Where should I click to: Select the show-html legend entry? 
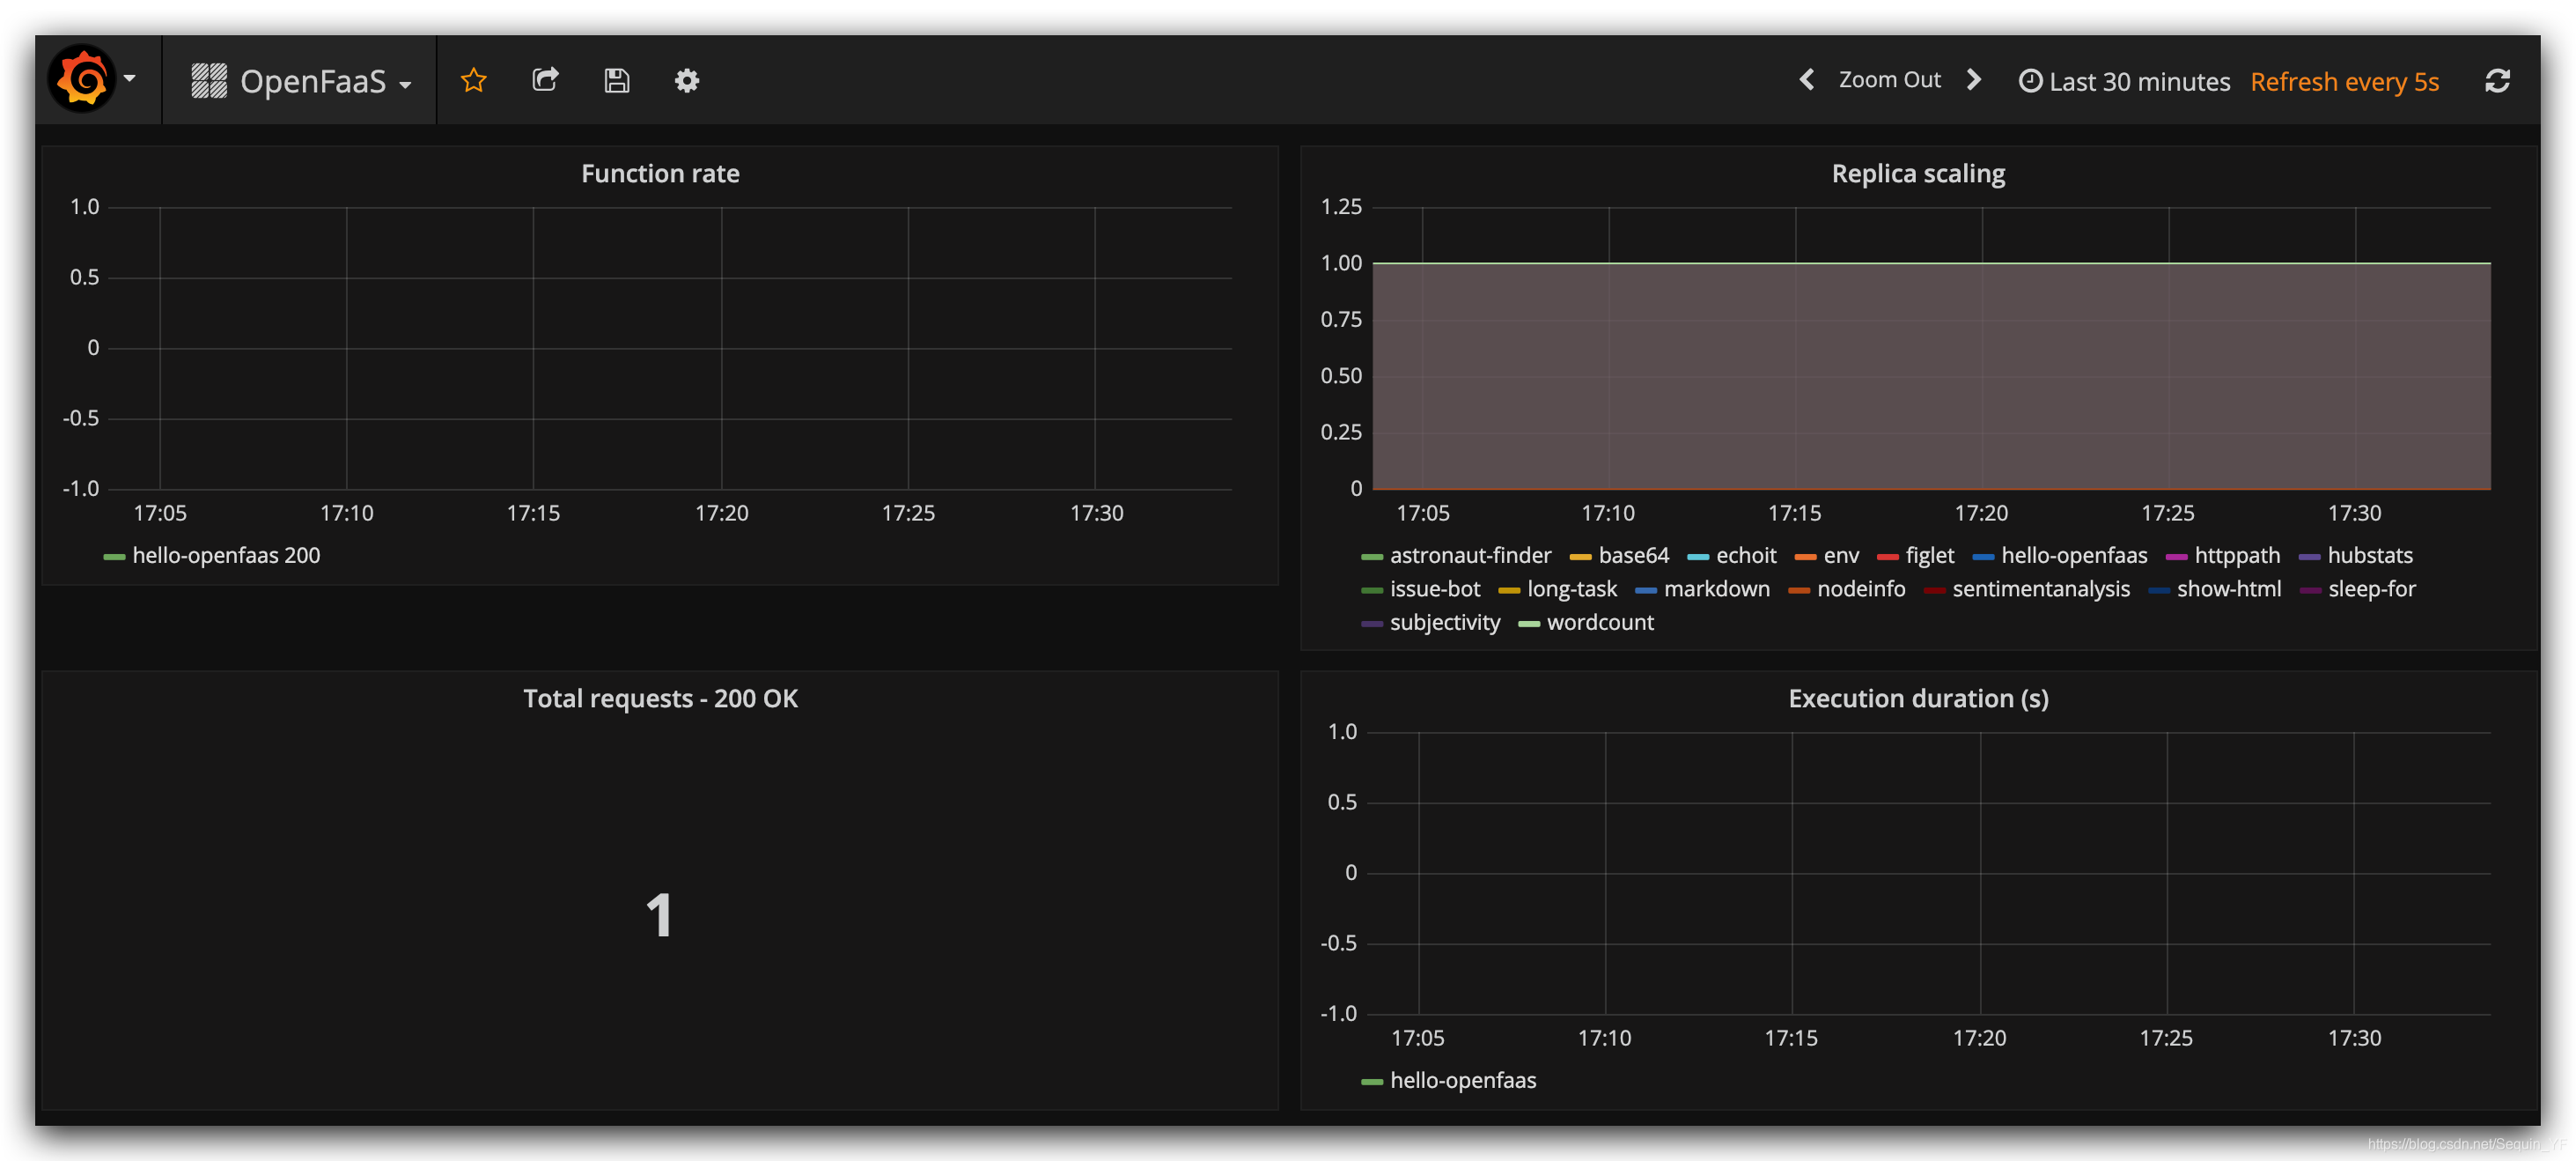point(2214,588)
